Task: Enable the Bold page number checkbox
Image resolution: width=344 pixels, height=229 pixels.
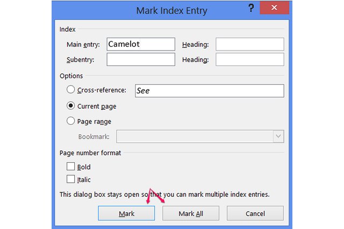Action: pos(70,167)
